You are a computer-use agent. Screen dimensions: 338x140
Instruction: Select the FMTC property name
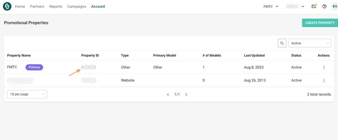tap(12, 67)
